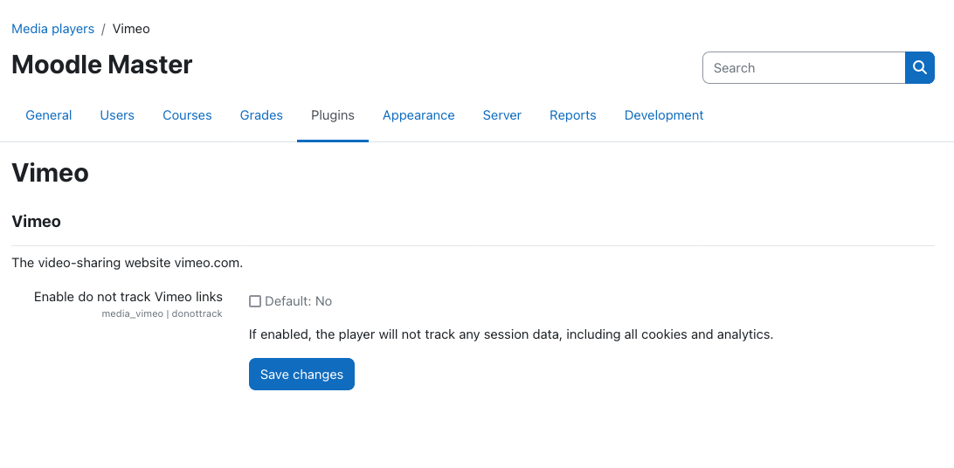Click the 'media_vimeo | donottrack' setting name
The height and width of the screenshot is (468, 954).
[162, 314]
